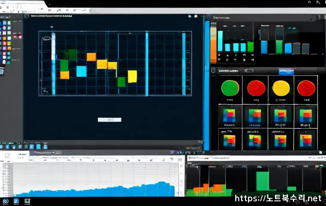Click the blue highlighted button above the circle grid
Screen dimensions: 326x206
pyautogui.click(x=286, y=72)
